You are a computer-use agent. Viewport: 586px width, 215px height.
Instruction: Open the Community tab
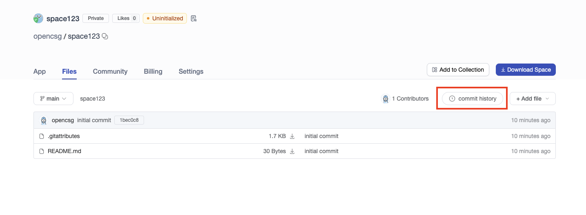coord(110,71)
